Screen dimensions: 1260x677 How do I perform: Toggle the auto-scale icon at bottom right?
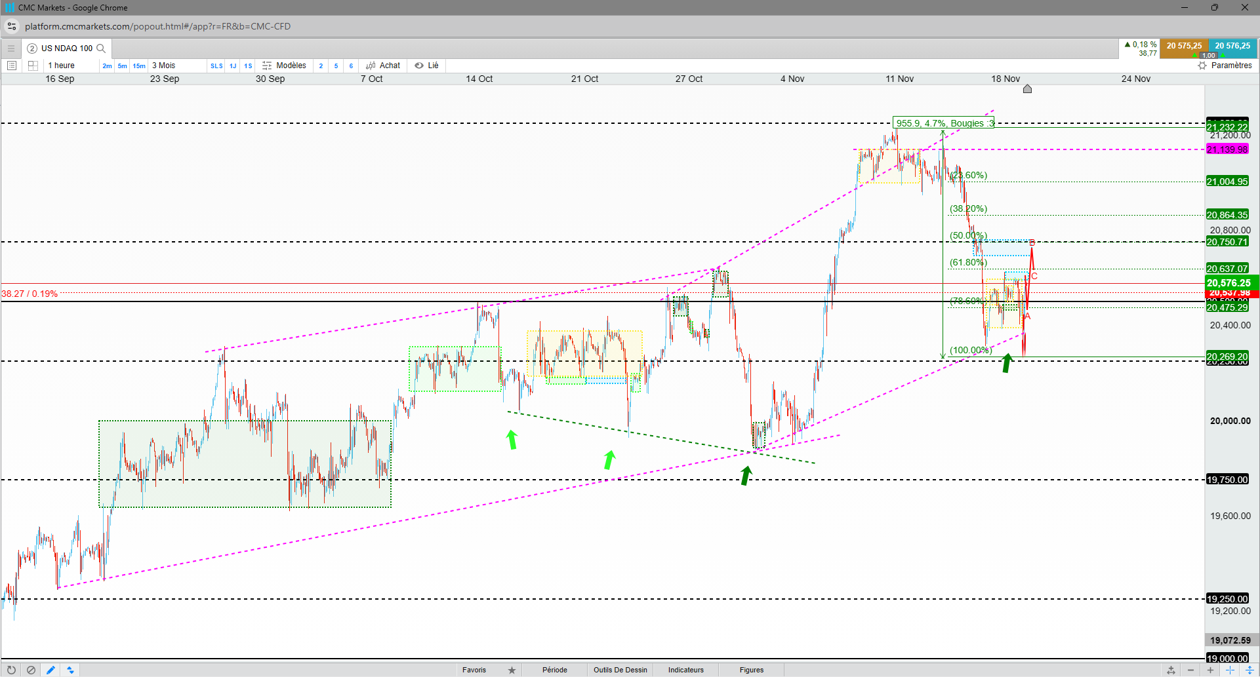pyautogui.click(x=1250, y=670)
